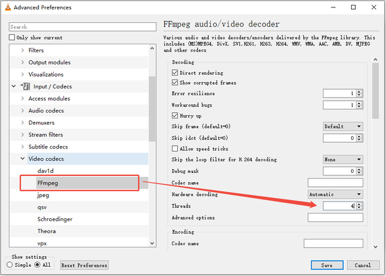Maximize the Advanced Preferences window
Viewport: 386px width, 276px height.
click(x=353, y=7)
